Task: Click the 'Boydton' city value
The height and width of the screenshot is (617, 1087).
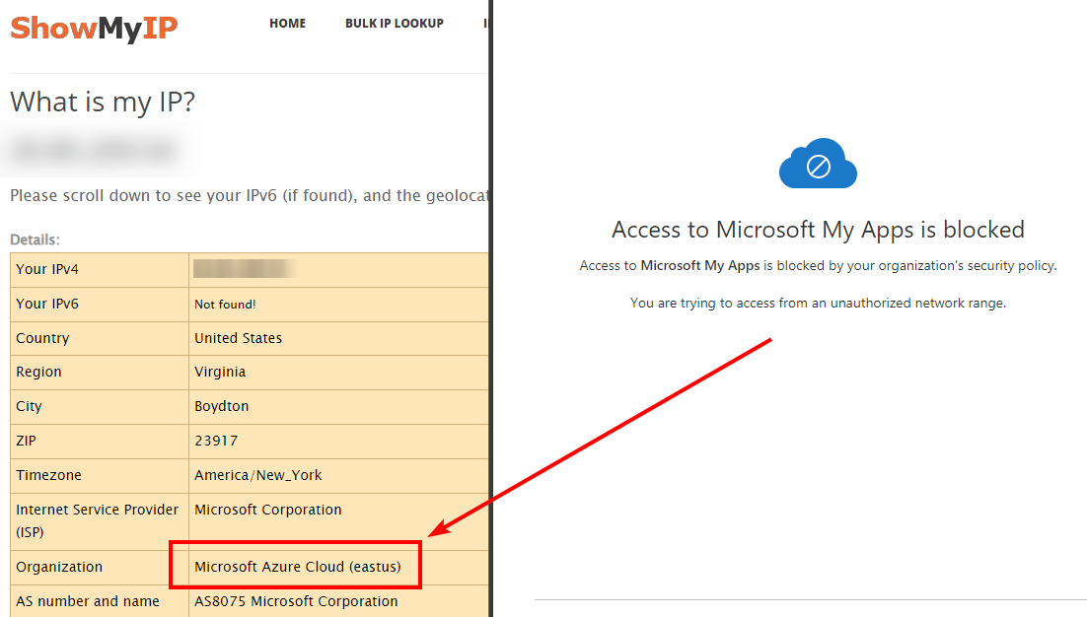Action: [221, 406]
